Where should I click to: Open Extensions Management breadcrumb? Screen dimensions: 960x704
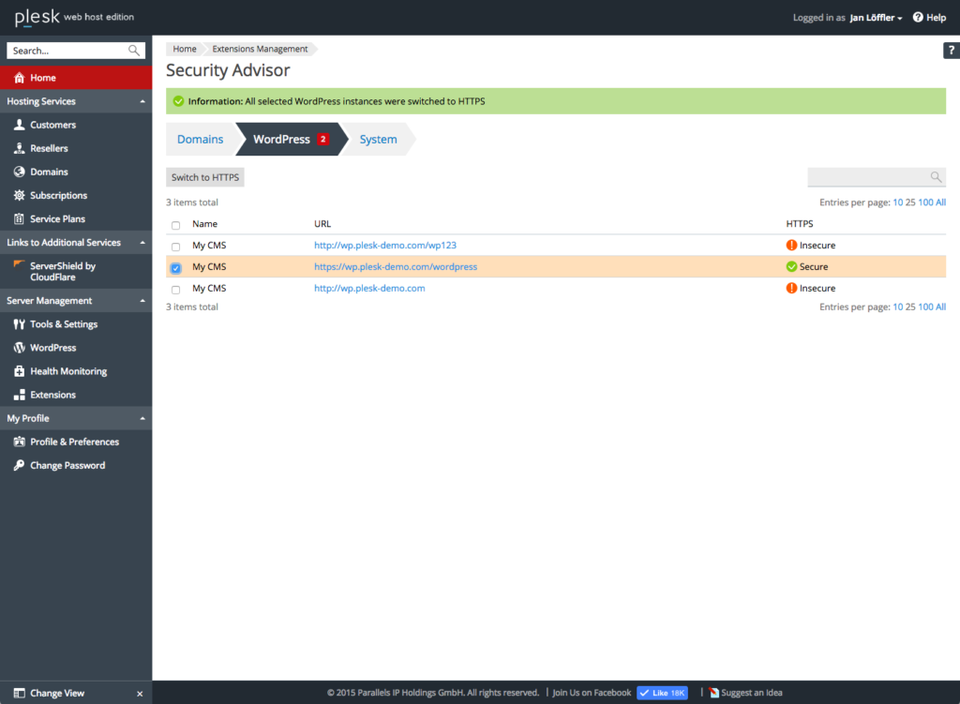pos(261,49)
